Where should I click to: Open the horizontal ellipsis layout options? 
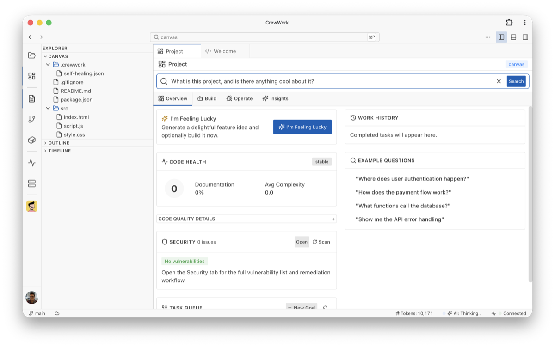[x=488, y=37]
